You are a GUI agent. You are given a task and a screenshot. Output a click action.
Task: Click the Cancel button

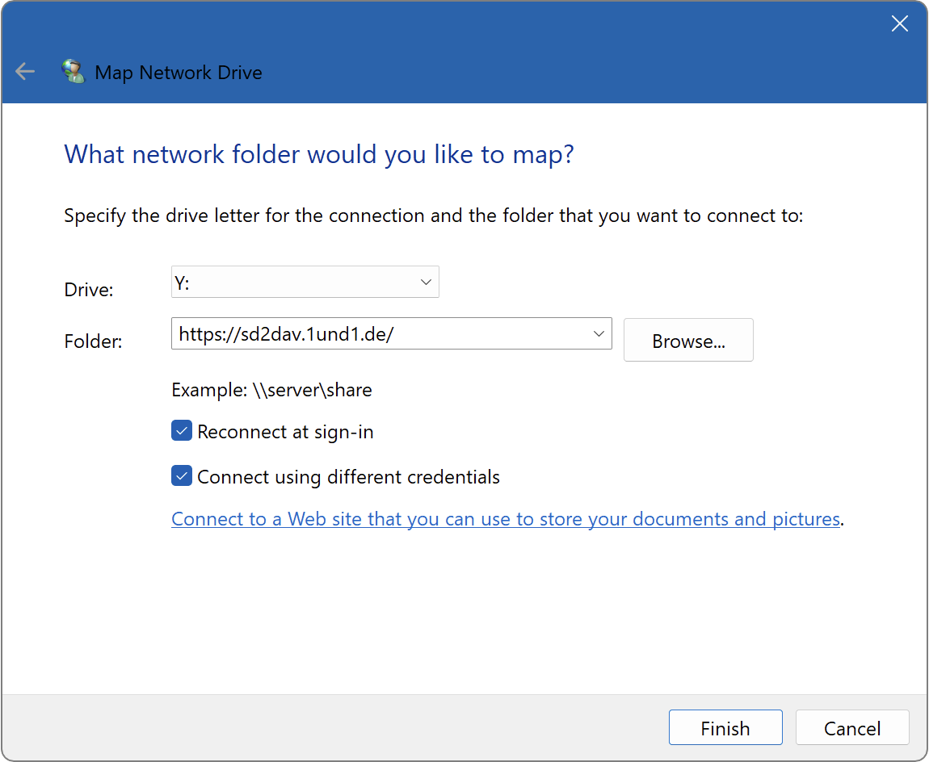point(851,727)
